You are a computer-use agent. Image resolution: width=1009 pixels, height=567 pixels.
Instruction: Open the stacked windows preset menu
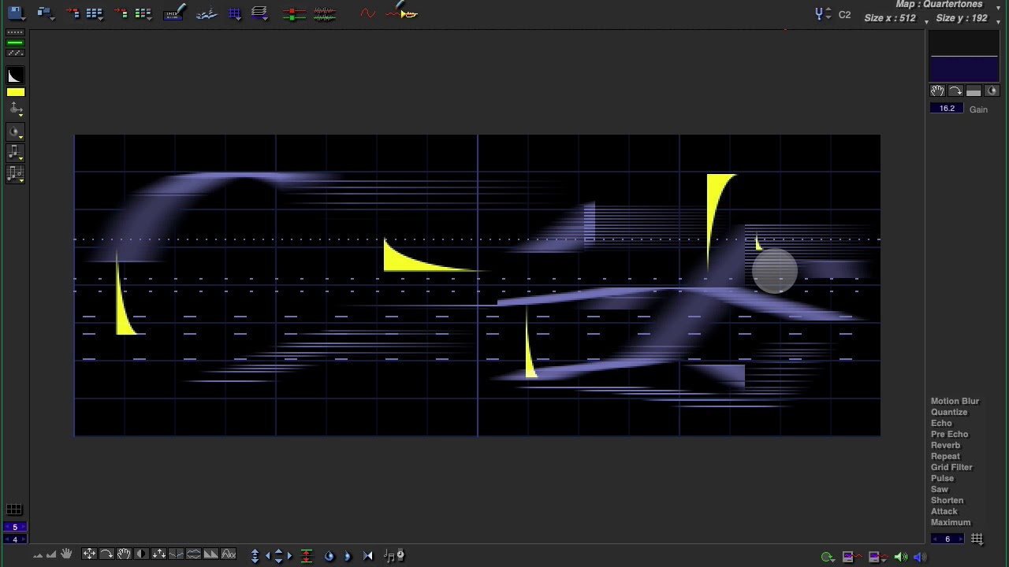pyautogui.click(x=46, y=13)
